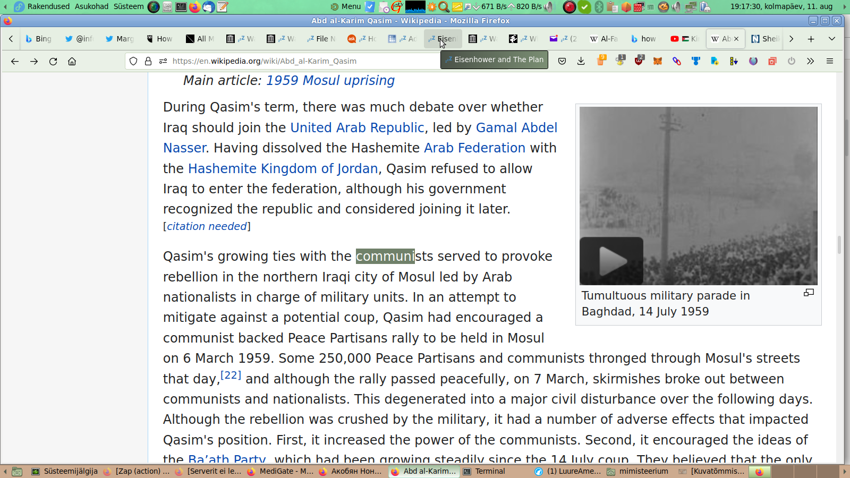
Task: Open the 1959 Mosul uprising link
Action: tap(330, 81)
